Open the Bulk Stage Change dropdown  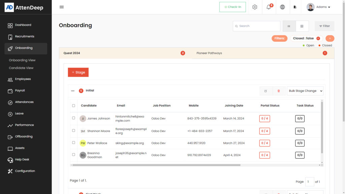(305, 91)
